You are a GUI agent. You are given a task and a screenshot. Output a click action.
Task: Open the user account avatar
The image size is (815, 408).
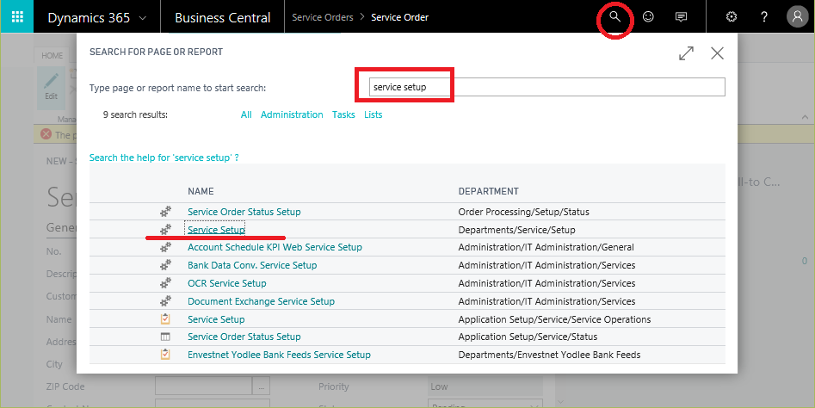(797, 16)
